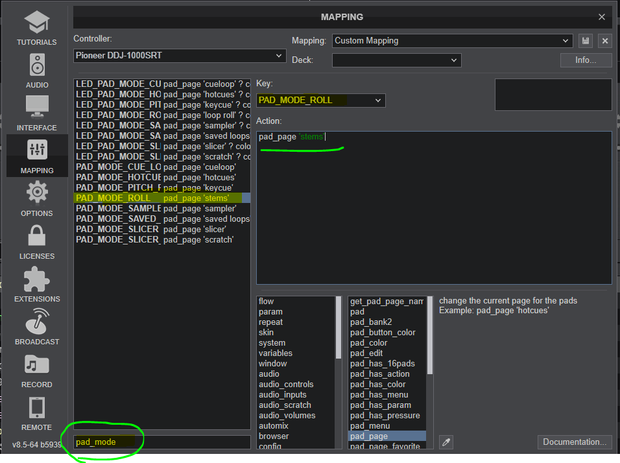Focus the key filter field containing pad_mode
The image size is (620, 463).
(x=162, y=442)
